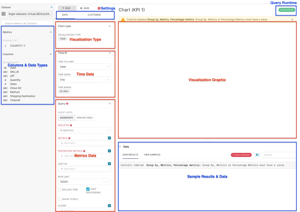Click the dataset table grid icon
Image resolution: width=300 pixels, height=212 pixels.
pos(3,14)
